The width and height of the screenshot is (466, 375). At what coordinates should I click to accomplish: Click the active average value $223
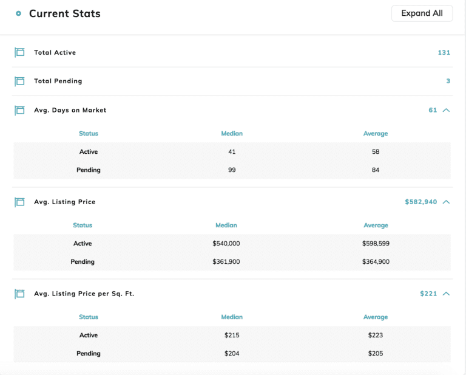point(376,335)
